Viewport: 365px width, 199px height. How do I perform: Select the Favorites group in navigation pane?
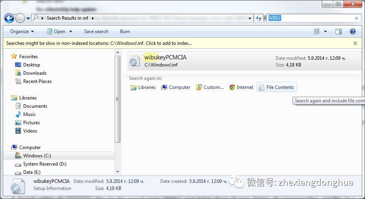(28, 57)
